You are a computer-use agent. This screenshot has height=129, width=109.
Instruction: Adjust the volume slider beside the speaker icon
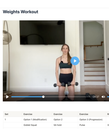(x=108, y=97)
